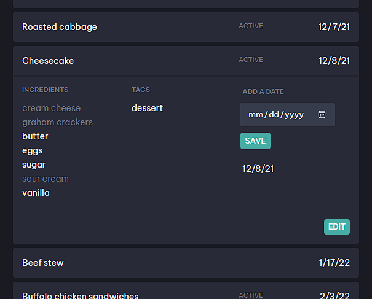Click the 1/17/22 date on Beef stew
372x299 pixels.
point(334,263)
